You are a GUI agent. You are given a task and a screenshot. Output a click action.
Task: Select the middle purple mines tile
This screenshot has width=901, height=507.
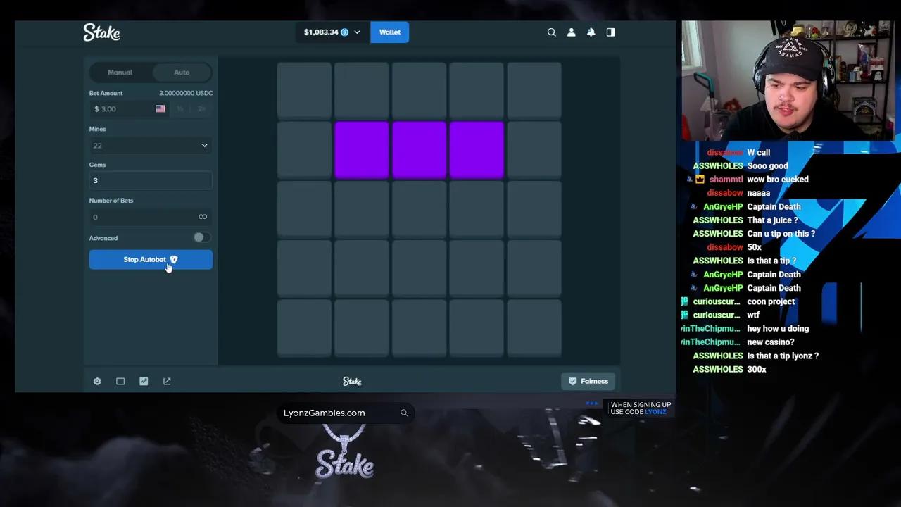pos(420,149)
